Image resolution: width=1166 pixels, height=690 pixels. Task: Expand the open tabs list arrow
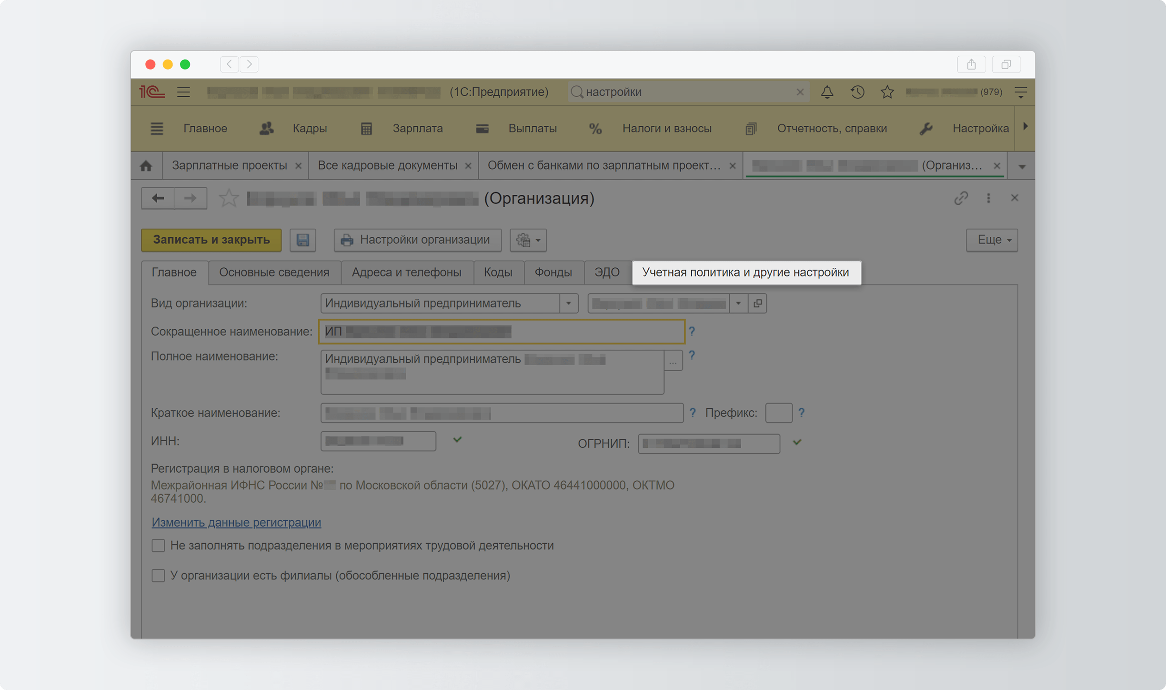pos(1022,166)
